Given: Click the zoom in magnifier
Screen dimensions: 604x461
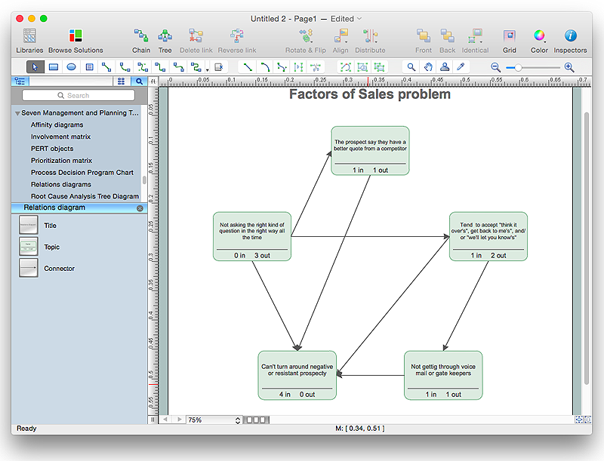Looking at the screenshot, I should click(569, 67).
